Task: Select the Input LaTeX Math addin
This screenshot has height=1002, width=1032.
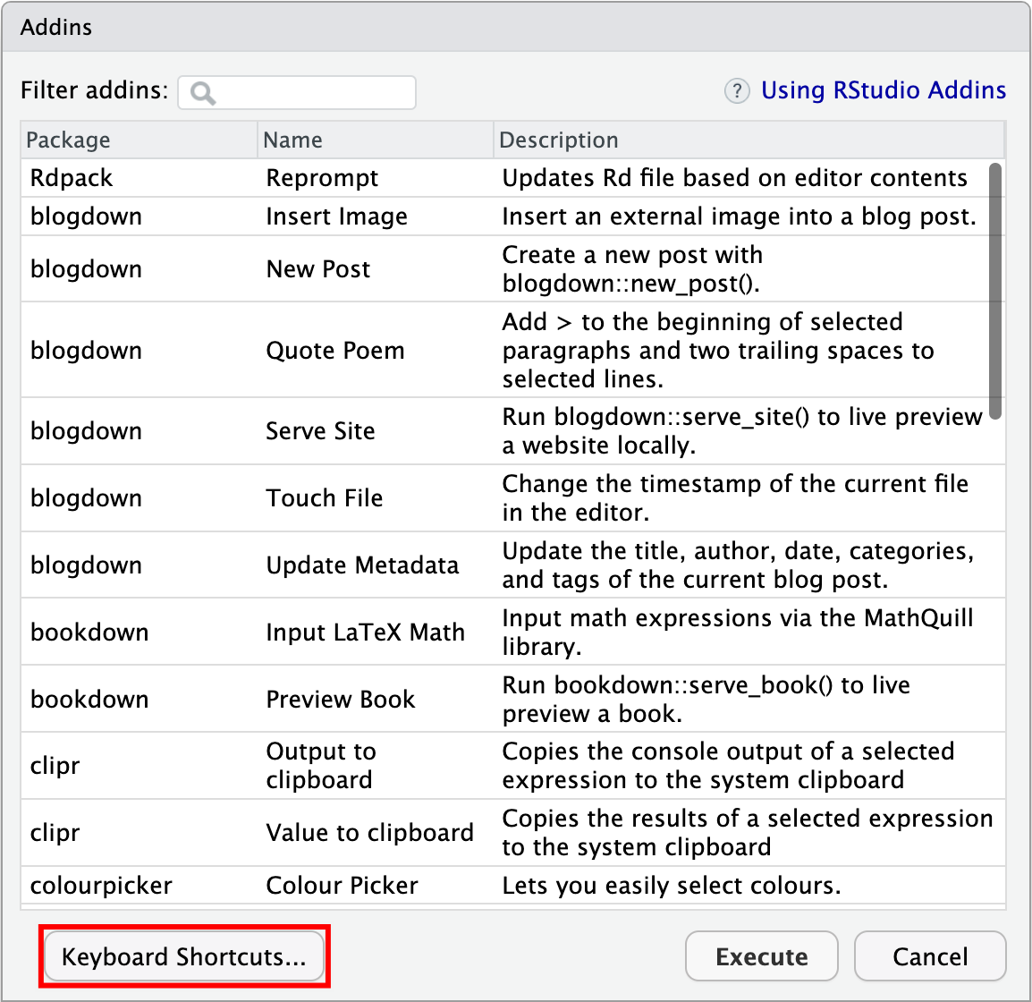Action: [x=365, y=632]
